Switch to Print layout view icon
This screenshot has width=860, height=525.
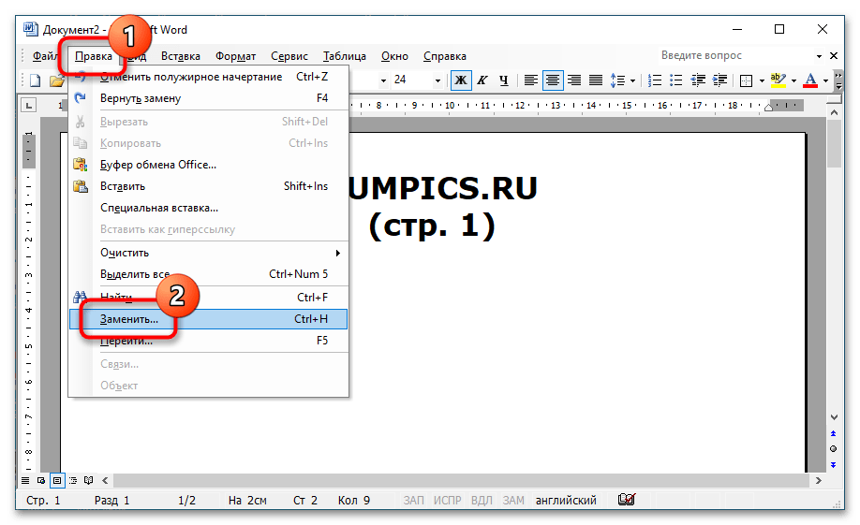point(57,481)
